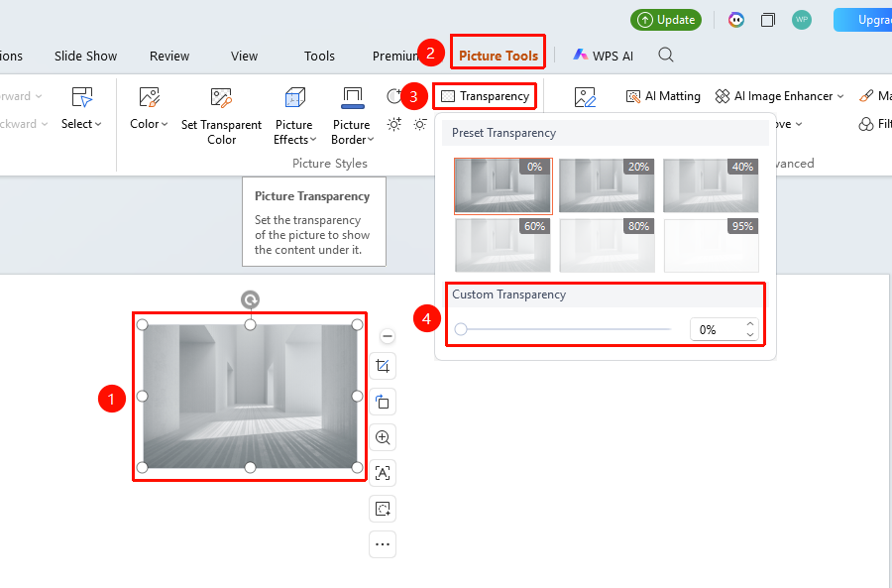Choose the 20% transparency preset

point(607,186)
